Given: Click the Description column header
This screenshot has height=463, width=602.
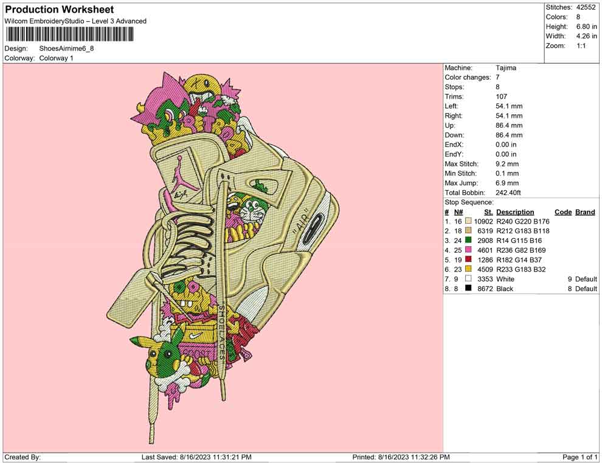Looking at the screenshot, I should pyautogui.click(x=515, y=212).
